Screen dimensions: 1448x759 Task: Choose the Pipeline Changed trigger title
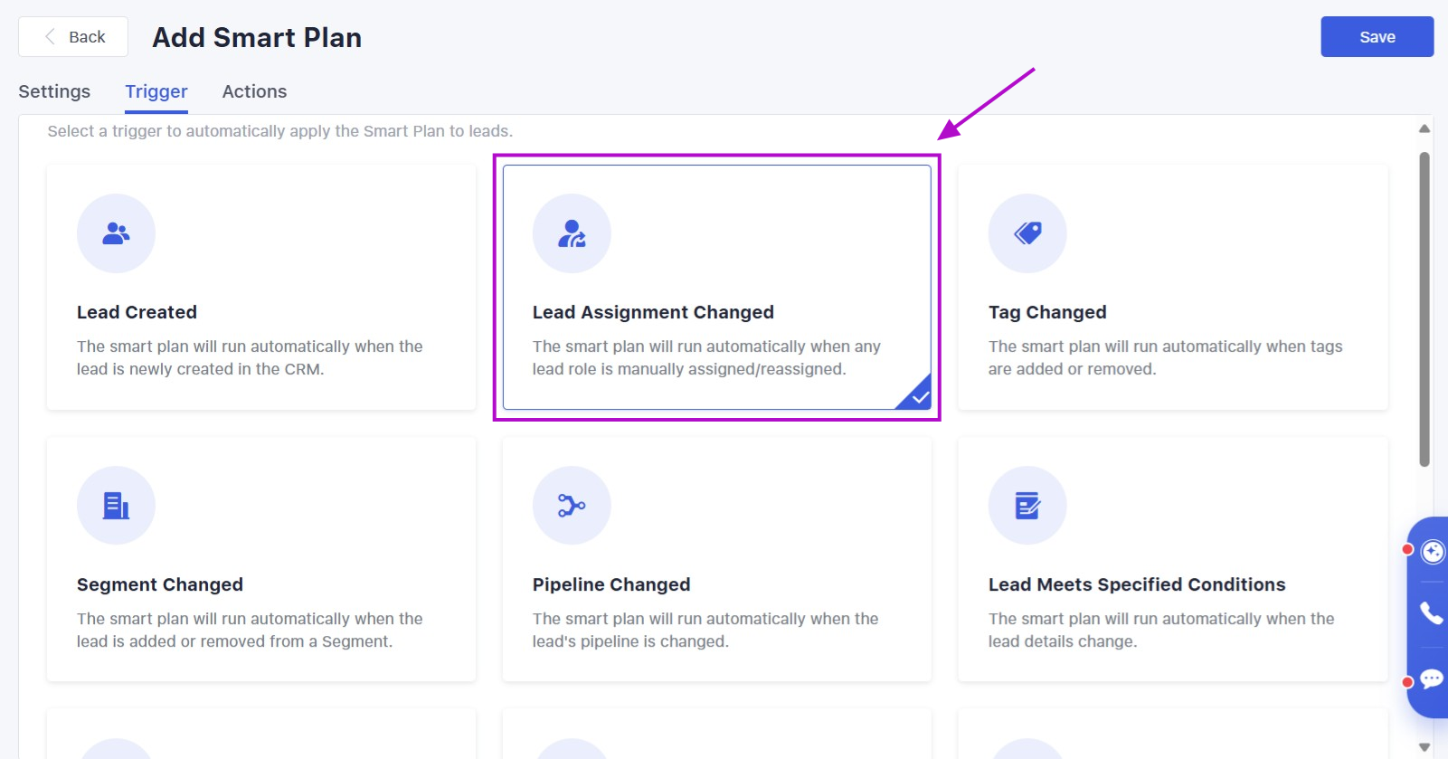coord(611,584)
